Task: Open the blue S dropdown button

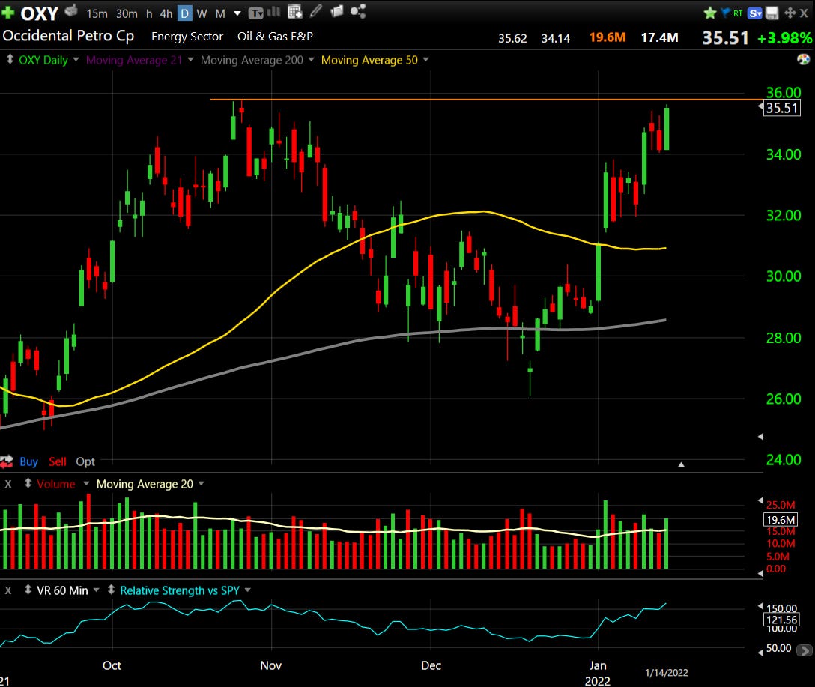Action: (x=755, y=13)
